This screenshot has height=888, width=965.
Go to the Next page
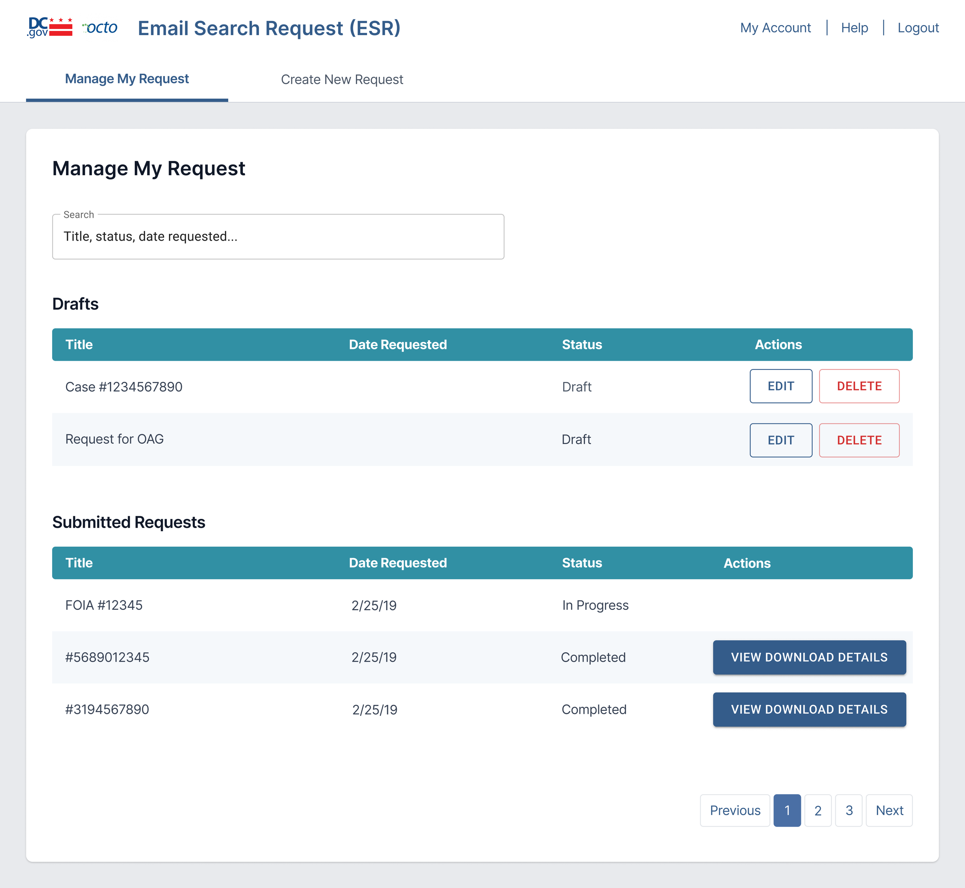pyautogui.click(x=889, y=810)
